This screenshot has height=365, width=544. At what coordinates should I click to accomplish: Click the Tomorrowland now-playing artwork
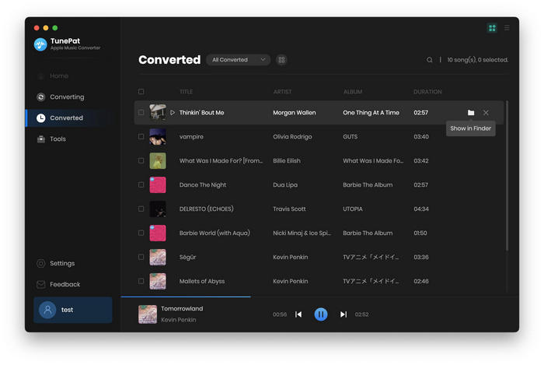pos(148,314)
